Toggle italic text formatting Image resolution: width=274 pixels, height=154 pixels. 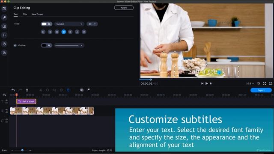point(77,32)
